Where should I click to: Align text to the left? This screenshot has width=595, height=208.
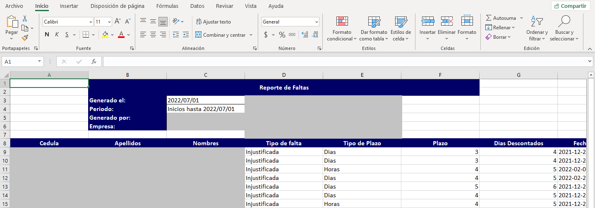[x=143, y=35]
